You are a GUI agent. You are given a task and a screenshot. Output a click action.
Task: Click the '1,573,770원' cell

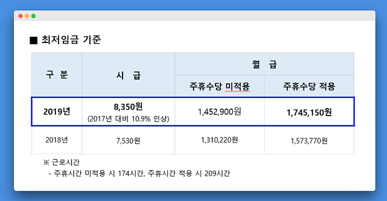[x=309, y=141]
